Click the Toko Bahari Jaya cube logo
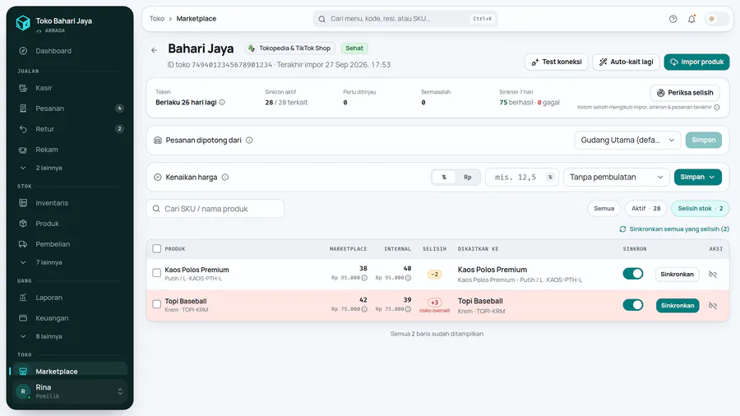The width and height of the screenshot is (740, 416). [23, 23]
